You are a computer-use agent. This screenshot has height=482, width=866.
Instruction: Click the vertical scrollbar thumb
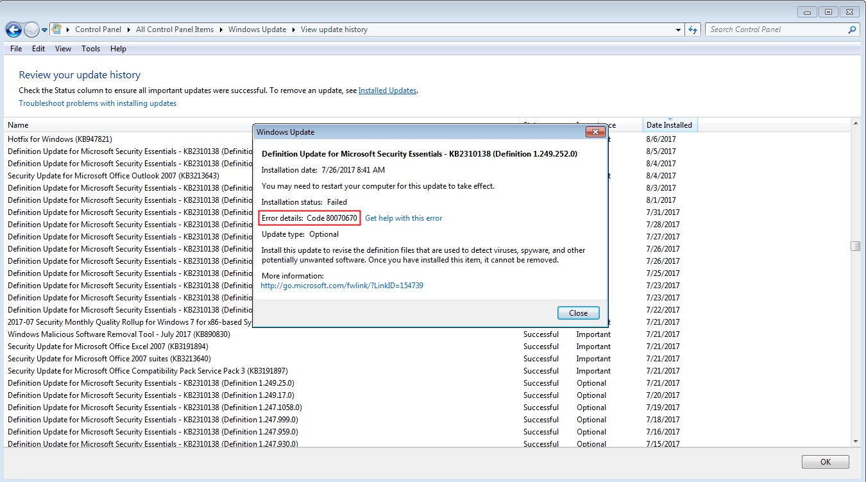(x=856, y=246)
